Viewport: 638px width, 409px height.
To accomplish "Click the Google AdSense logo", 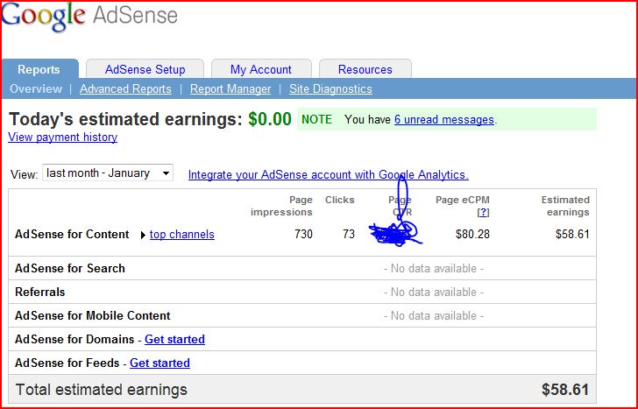I will click(x=89, y=17).
